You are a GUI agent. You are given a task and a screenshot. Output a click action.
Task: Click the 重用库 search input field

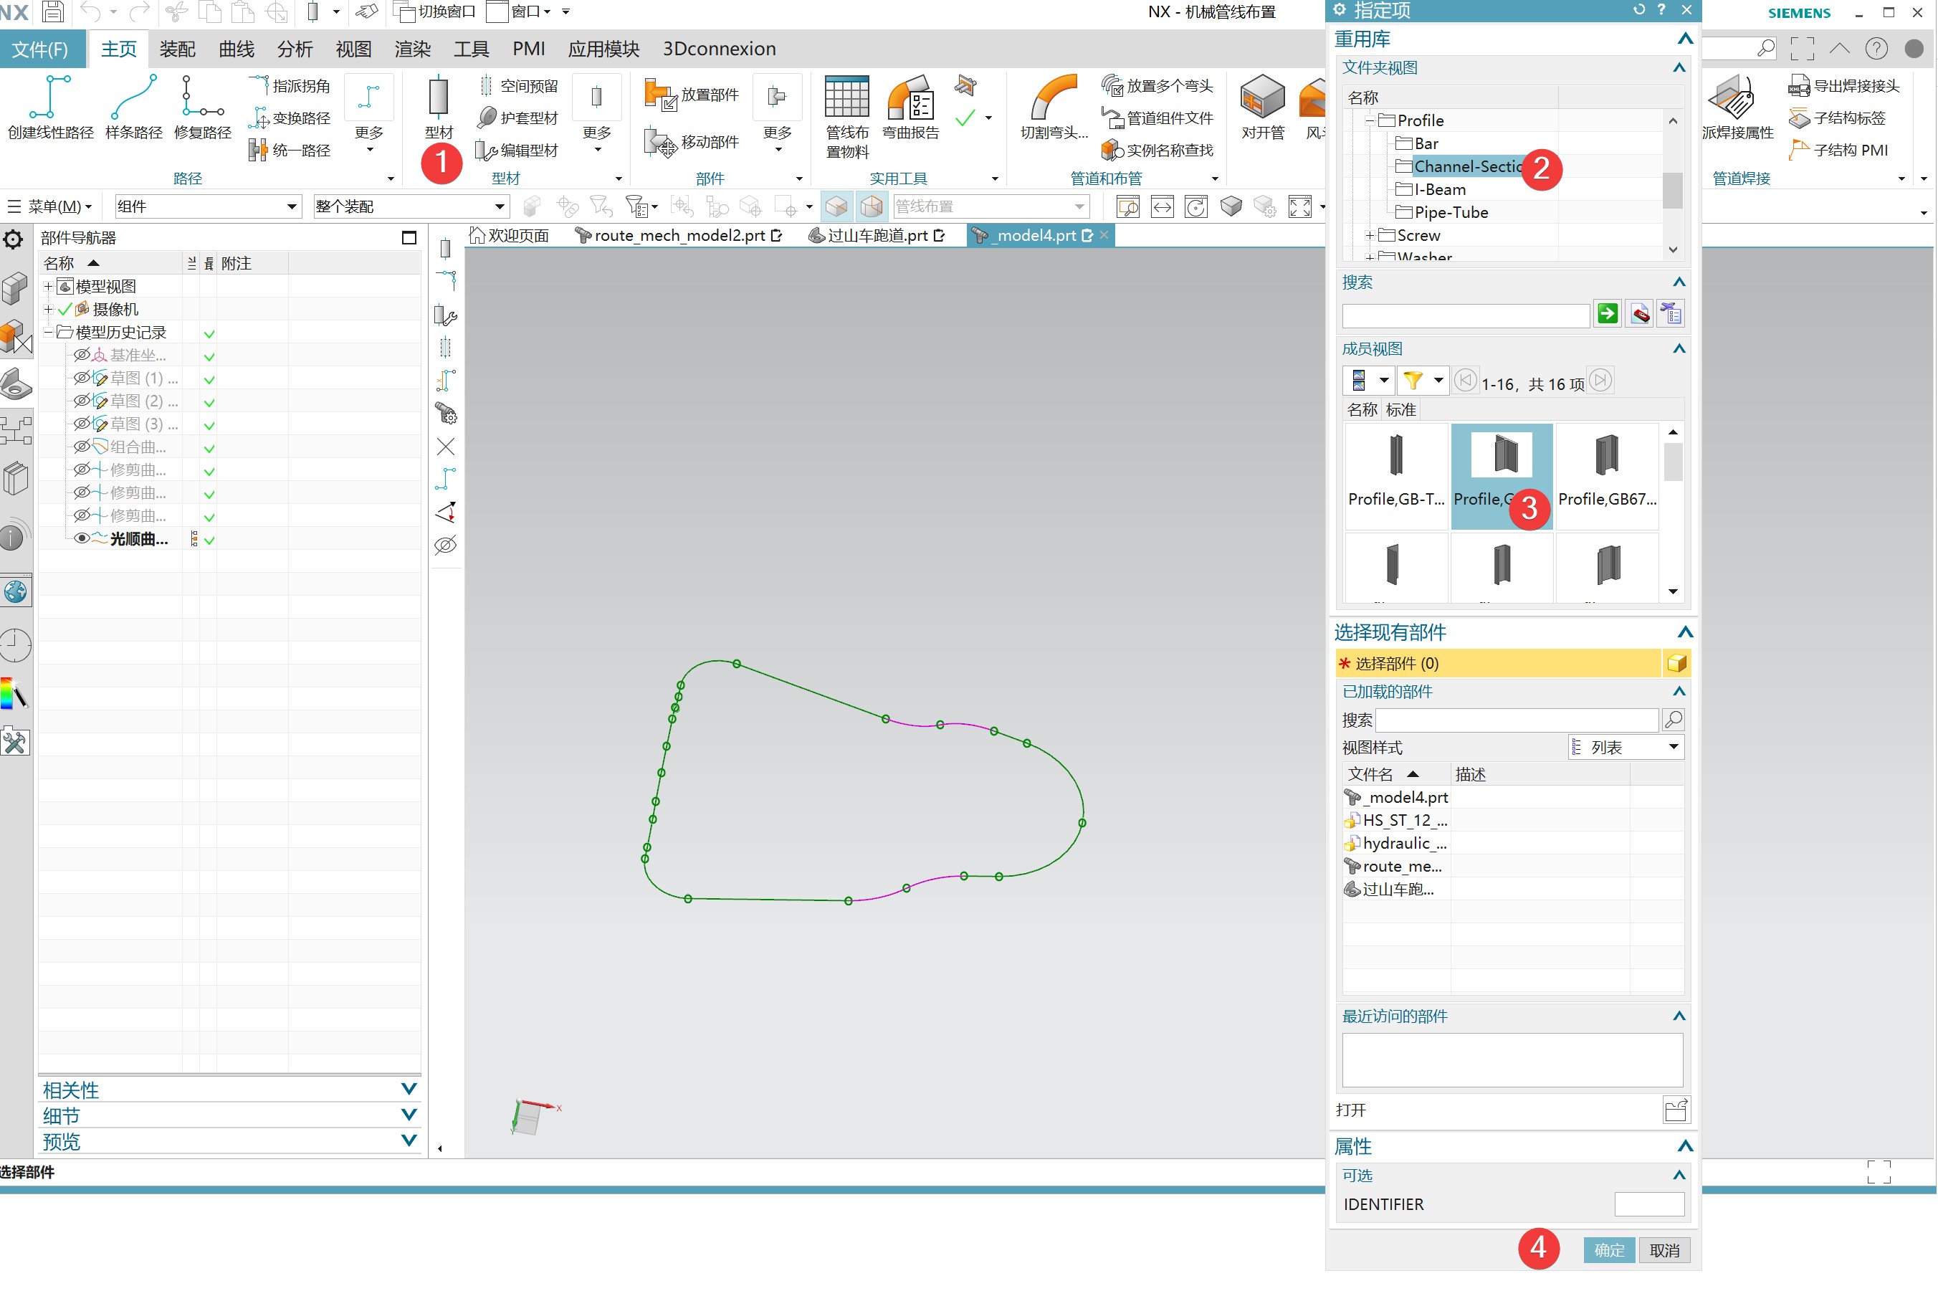[x=1466, y=315]
